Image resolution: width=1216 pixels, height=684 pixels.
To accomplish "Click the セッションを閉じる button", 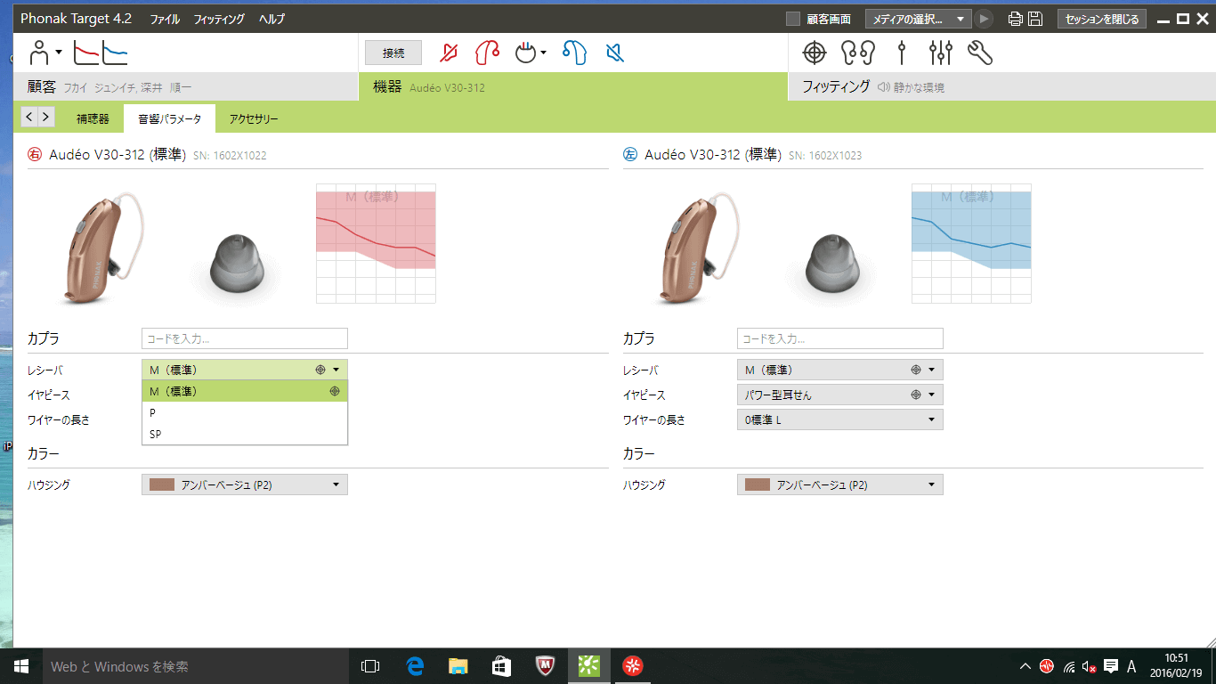I will pyautogui.click(x=1102, y=19).
